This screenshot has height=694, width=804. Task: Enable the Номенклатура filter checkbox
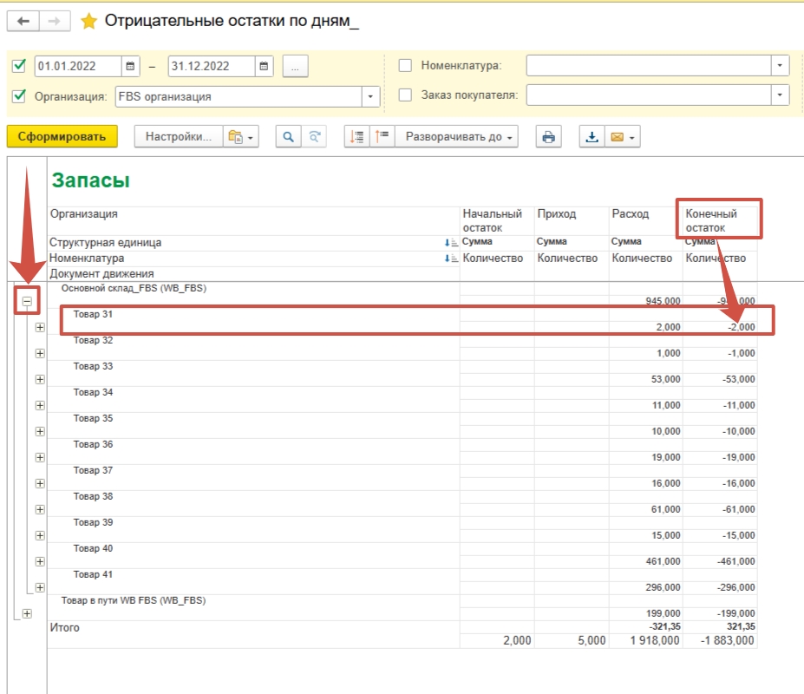[x=405, y=66]
